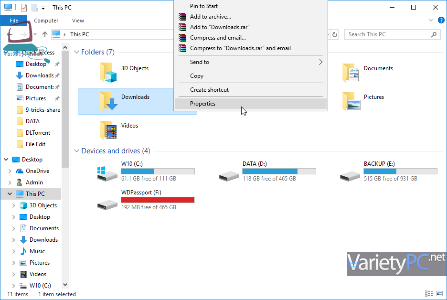447x300 pixels.
Task: Click the Pictures folder icon in main pane
Action: click(x=351, y=101)
